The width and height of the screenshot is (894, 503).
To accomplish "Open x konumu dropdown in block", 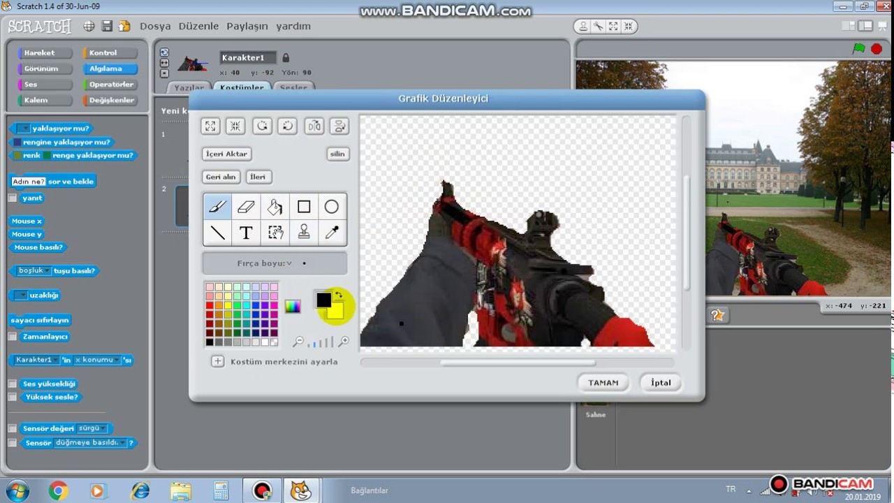I will pos(97,360).
